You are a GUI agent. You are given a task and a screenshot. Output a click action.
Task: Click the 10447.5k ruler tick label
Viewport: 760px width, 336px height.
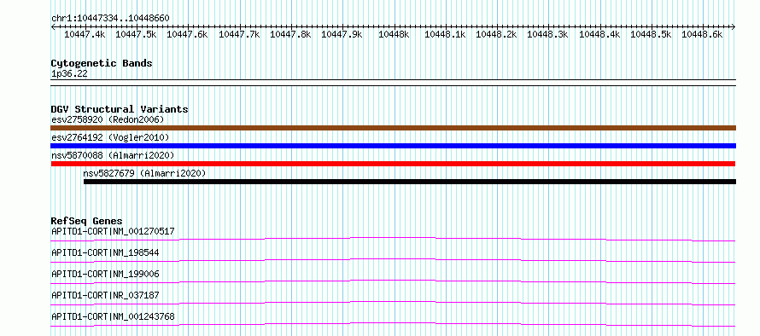(x=136, y=34)
